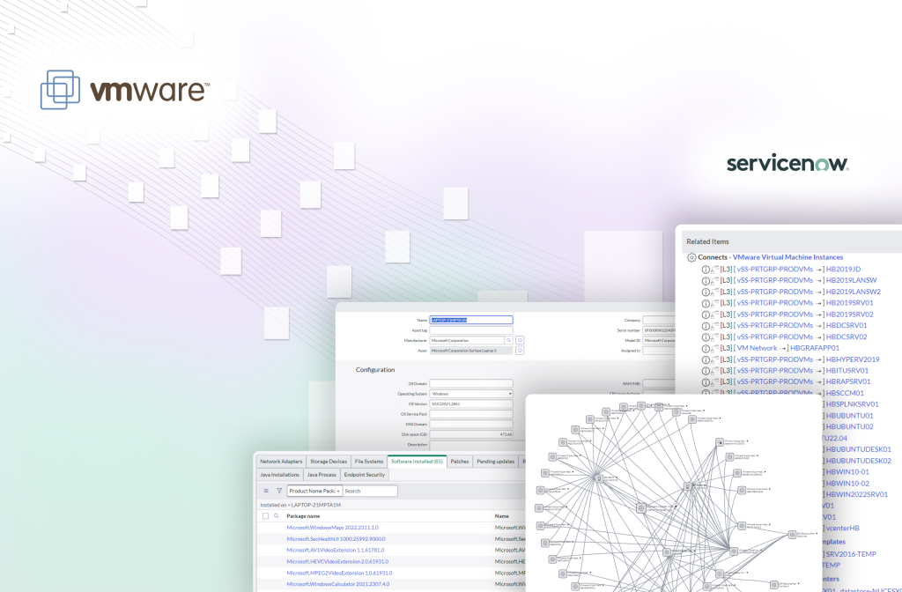Tick the select-all checkbox in package list
The image size is (902, 592).
pyautogui.click(x=266, y=516)
